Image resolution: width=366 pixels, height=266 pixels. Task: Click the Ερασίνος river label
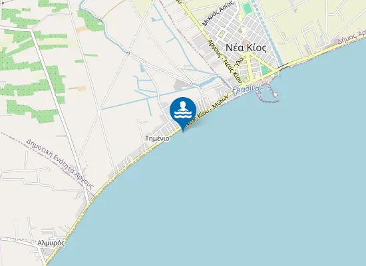coord(248,90)
